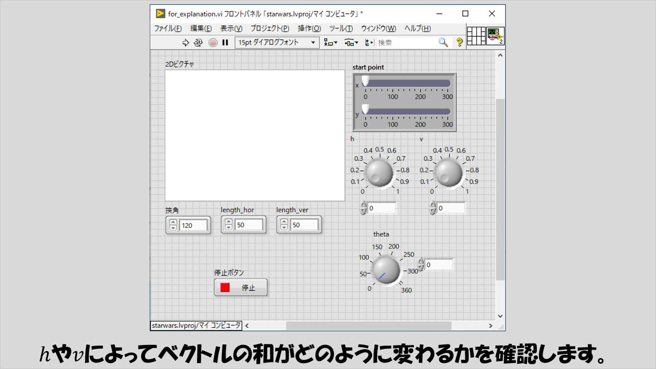Click the VI icon thumbnail
Image resolution: width=656 pixels, height=369 pixels.
point(495,36)
